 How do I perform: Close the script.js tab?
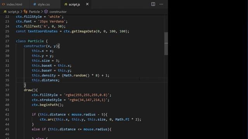click(87, 4)
